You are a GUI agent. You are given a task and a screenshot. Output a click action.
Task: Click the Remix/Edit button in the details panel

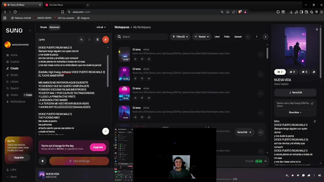pos(295,93)
